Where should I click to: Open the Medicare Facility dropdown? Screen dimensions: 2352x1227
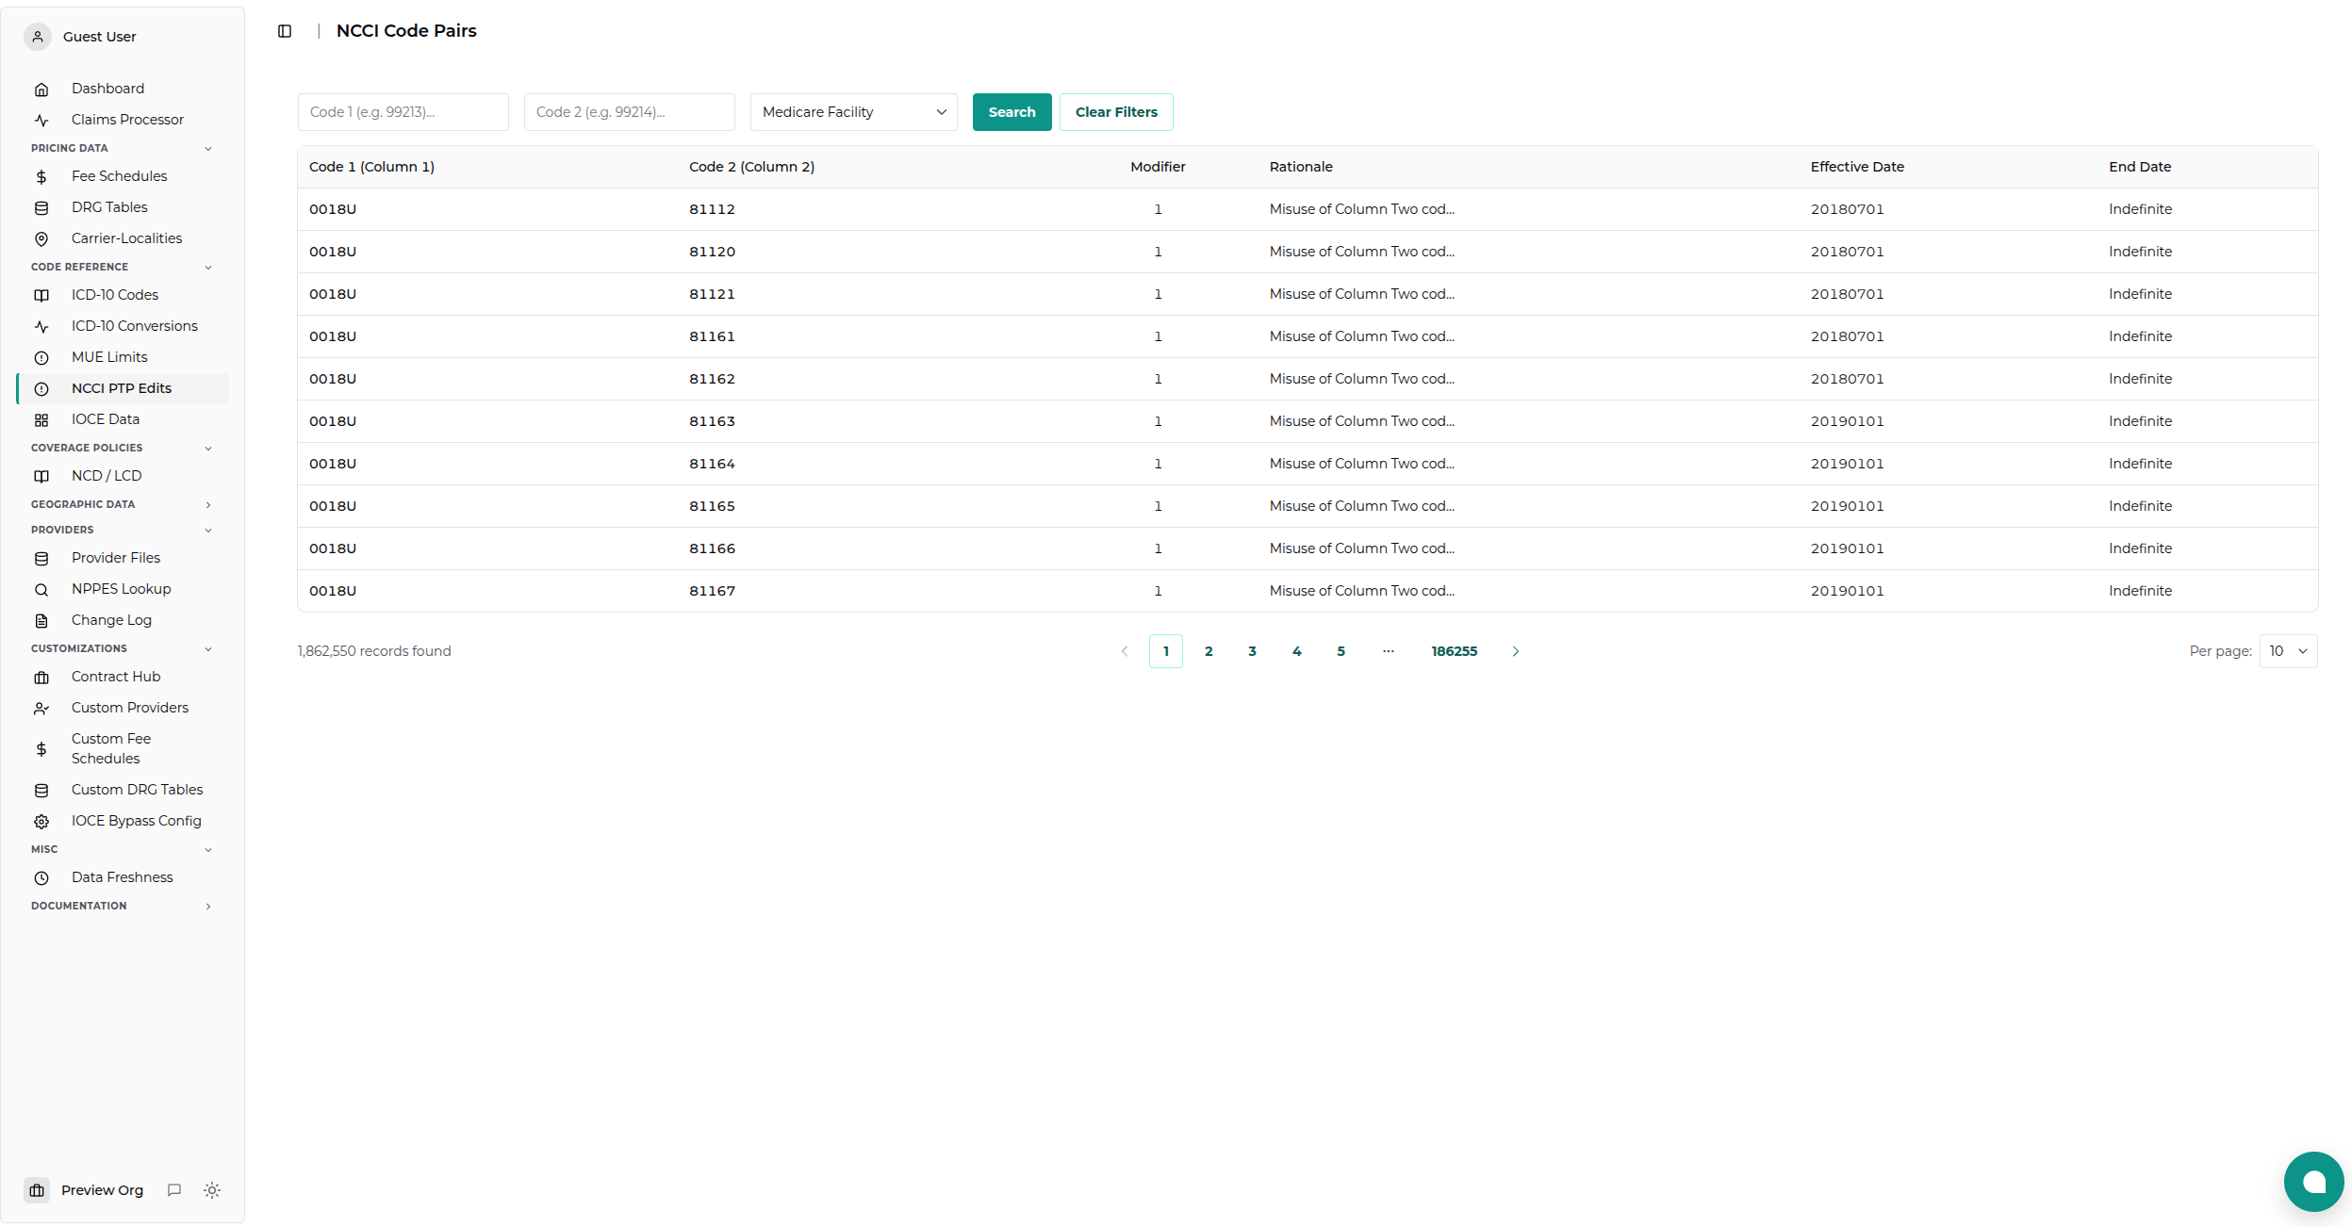pos(853,112)
